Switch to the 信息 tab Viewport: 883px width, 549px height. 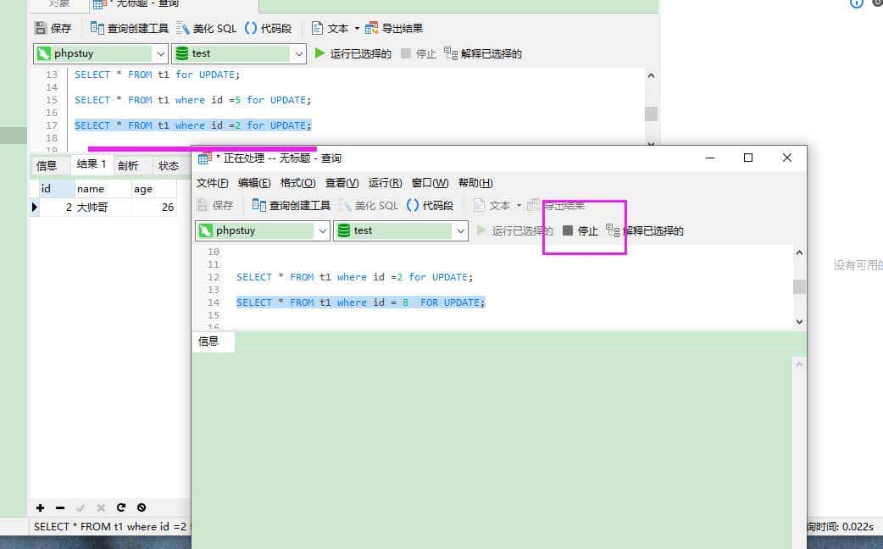click(x=48, y=165)
